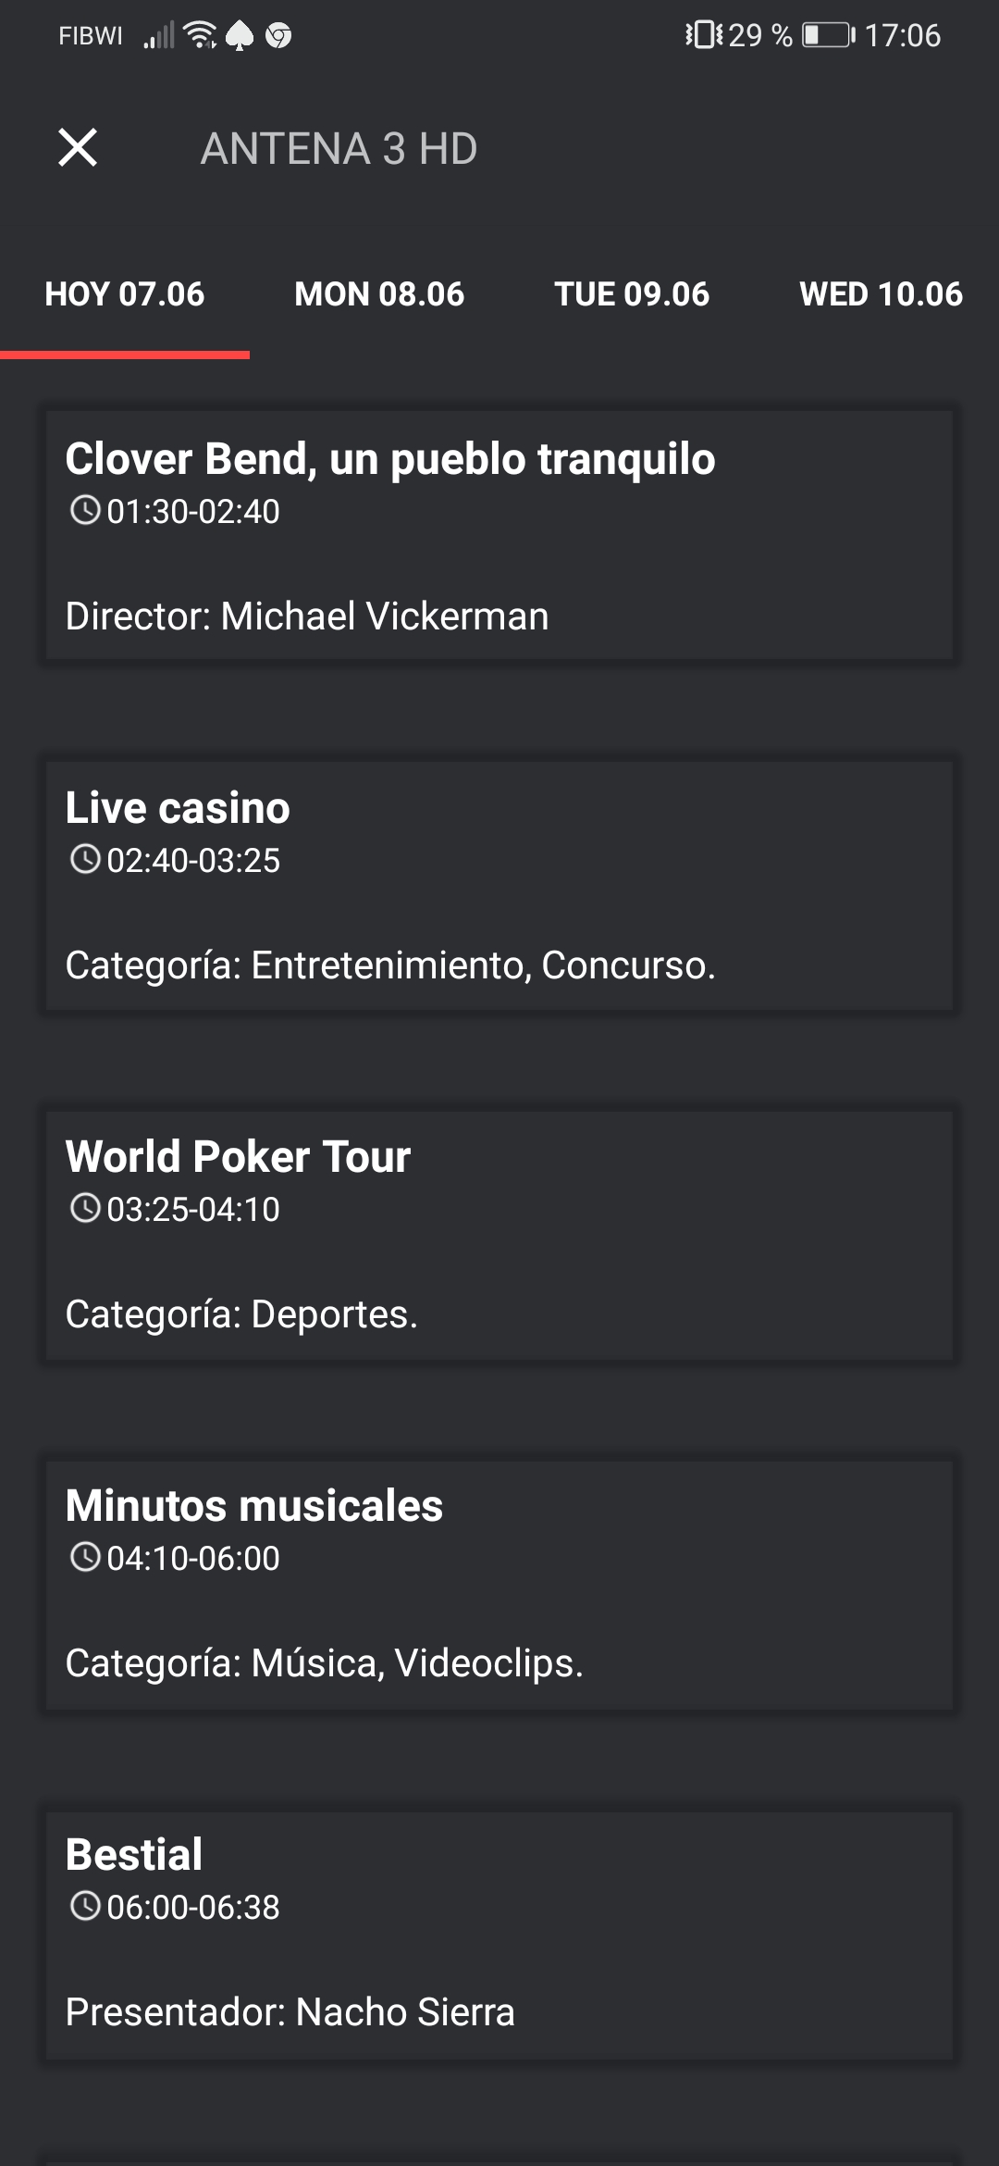Open the Bestial program entry
Screen dimensions: 999x2166
[x=499, y=1934]
